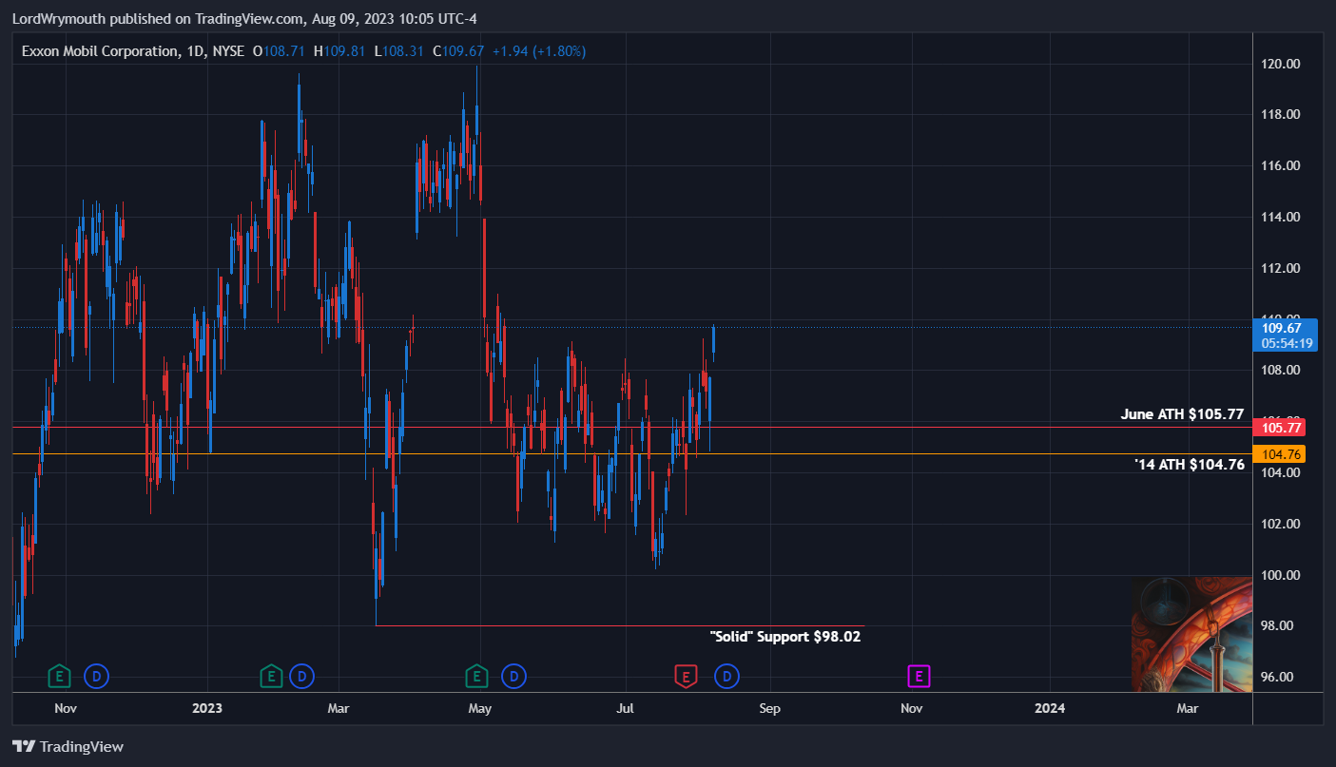Click the 96.00 price axis label
1336x767 pixels.
coord(1279,678)
